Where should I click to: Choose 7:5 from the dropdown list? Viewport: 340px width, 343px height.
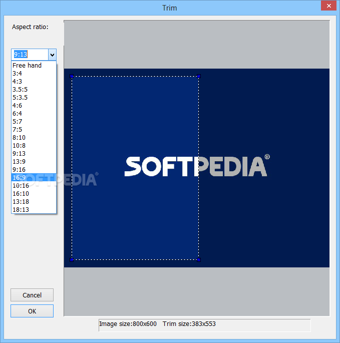34,130
